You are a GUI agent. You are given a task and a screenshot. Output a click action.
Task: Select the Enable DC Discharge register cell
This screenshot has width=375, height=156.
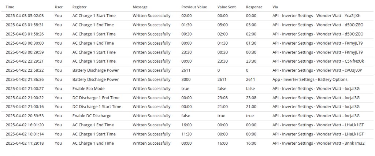[x=92, y=116]
